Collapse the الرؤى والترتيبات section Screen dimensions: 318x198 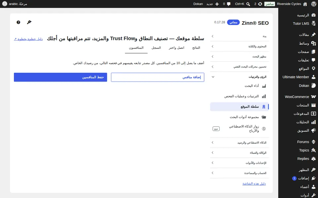pyautogui.click(x=239, y=77)
